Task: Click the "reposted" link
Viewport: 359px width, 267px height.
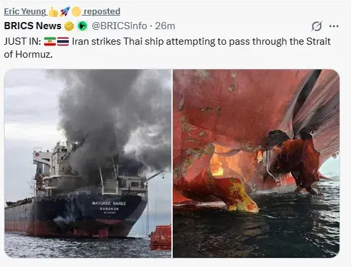Action: coord(102,12)
